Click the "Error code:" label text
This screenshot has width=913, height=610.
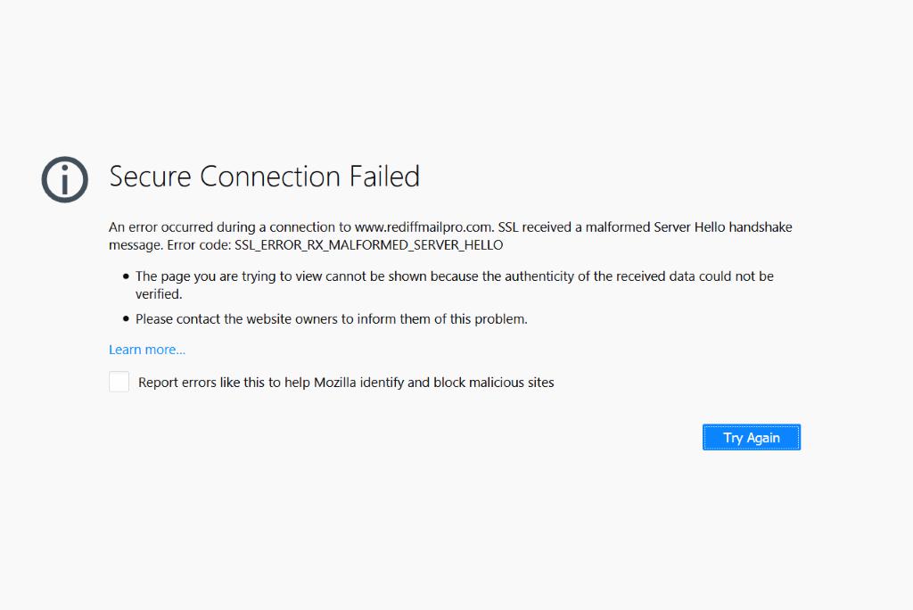pyautogui.click(x=198, y=244)
